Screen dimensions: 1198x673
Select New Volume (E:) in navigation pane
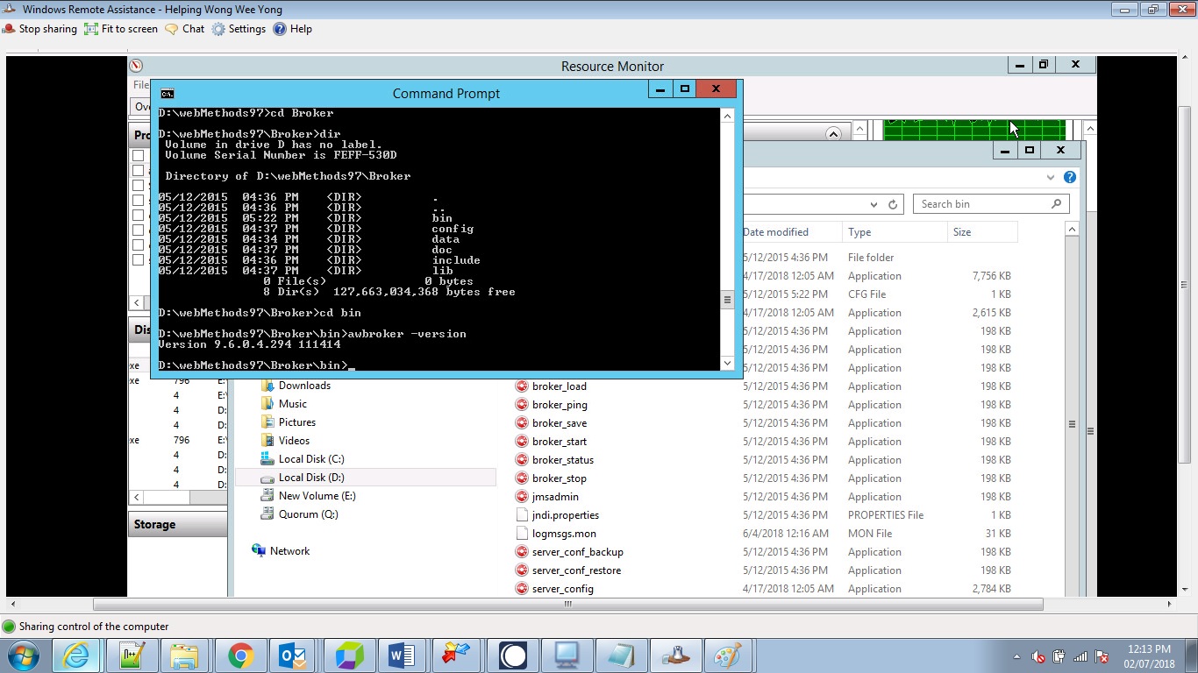tap(317, 496)
